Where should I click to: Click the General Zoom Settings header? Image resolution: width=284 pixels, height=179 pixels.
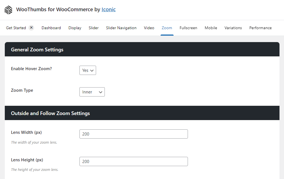(x=37, y=49)
